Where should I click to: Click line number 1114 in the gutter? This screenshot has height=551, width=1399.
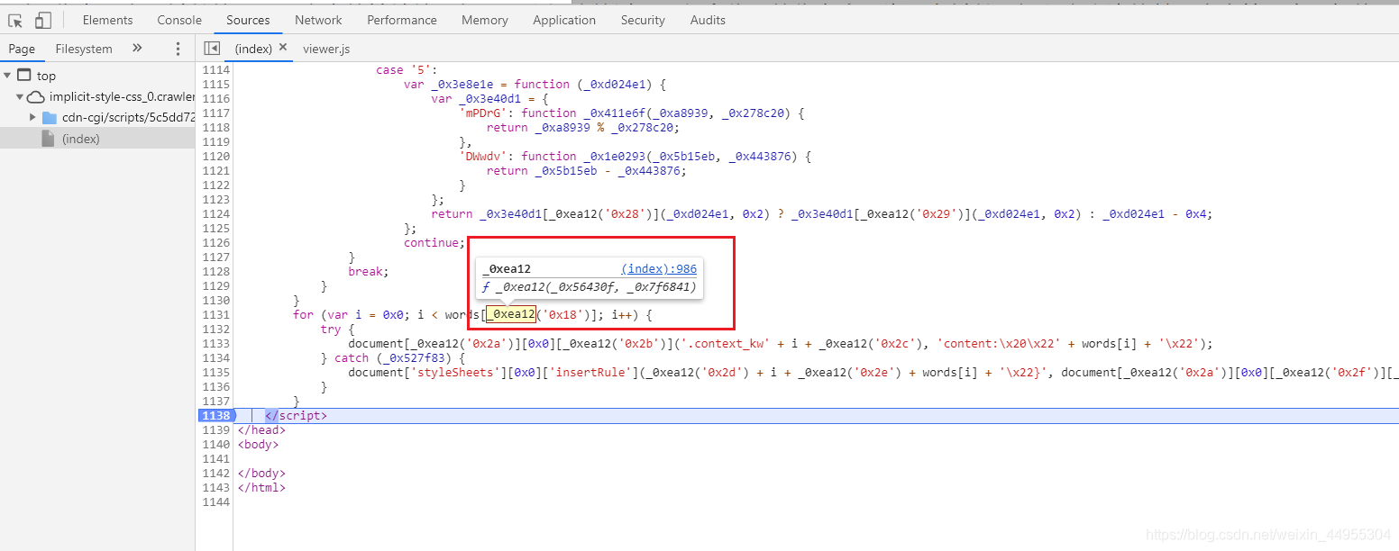(215, 69)
